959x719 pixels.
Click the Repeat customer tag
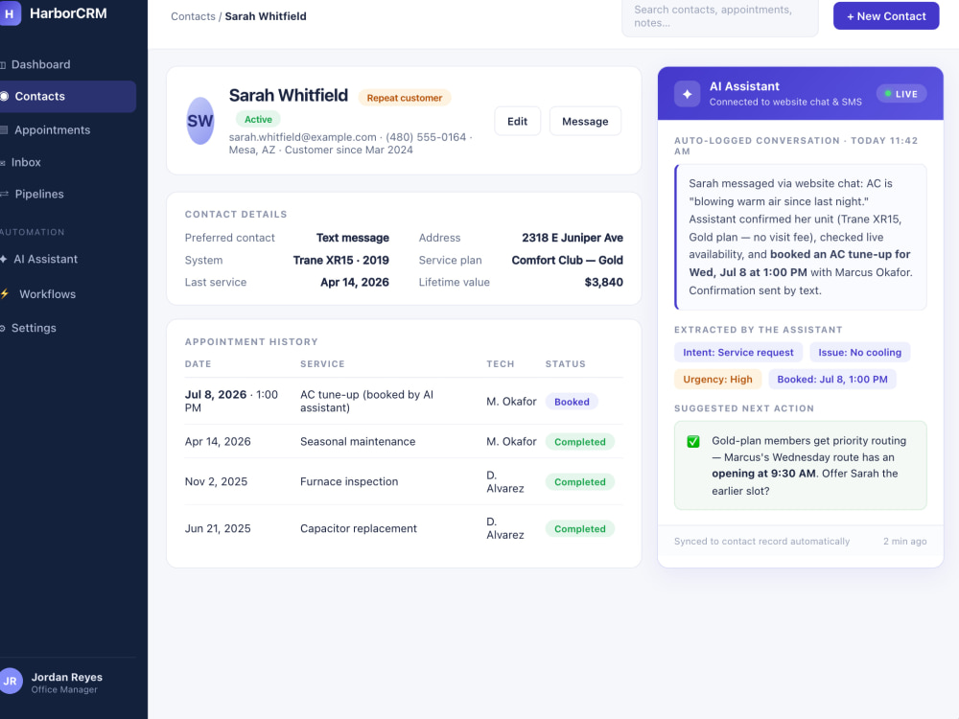[x=405, y=98]
